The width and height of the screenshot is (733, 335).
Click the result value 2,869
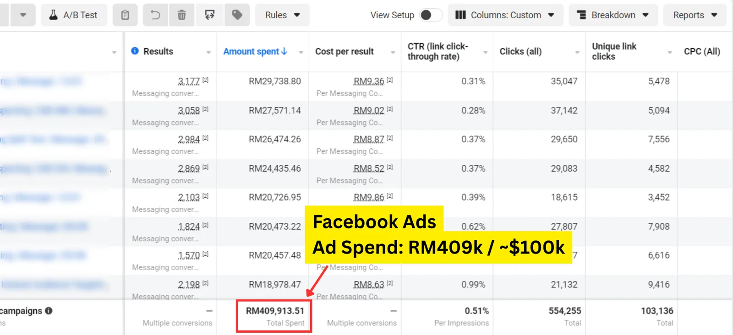click(x=189, y=169)
